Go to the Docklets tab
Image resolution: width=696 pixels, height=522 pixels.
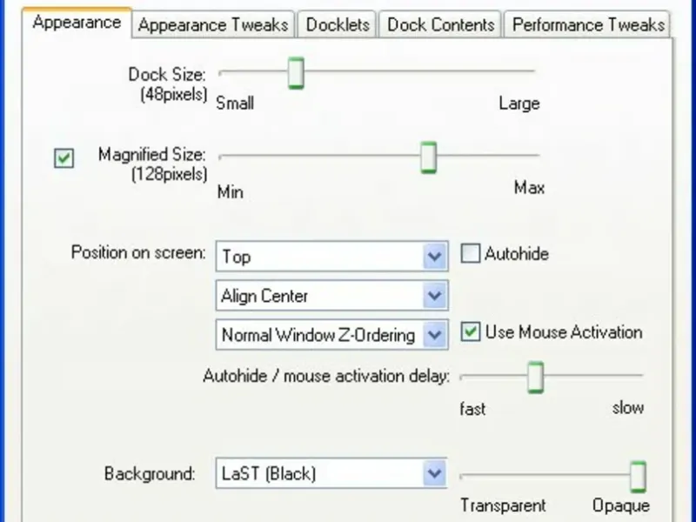(338, 24)
